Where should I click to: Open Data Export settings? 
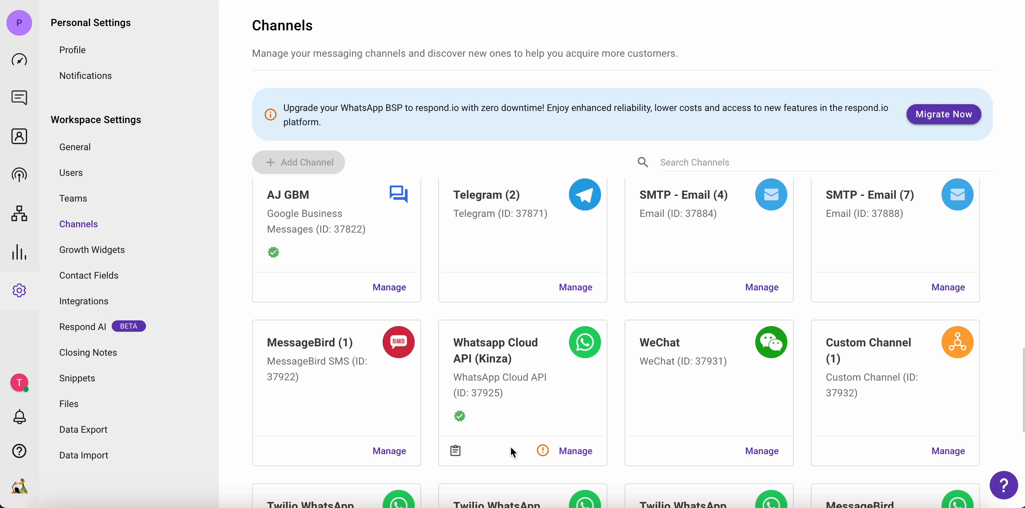tap(83, 430)
